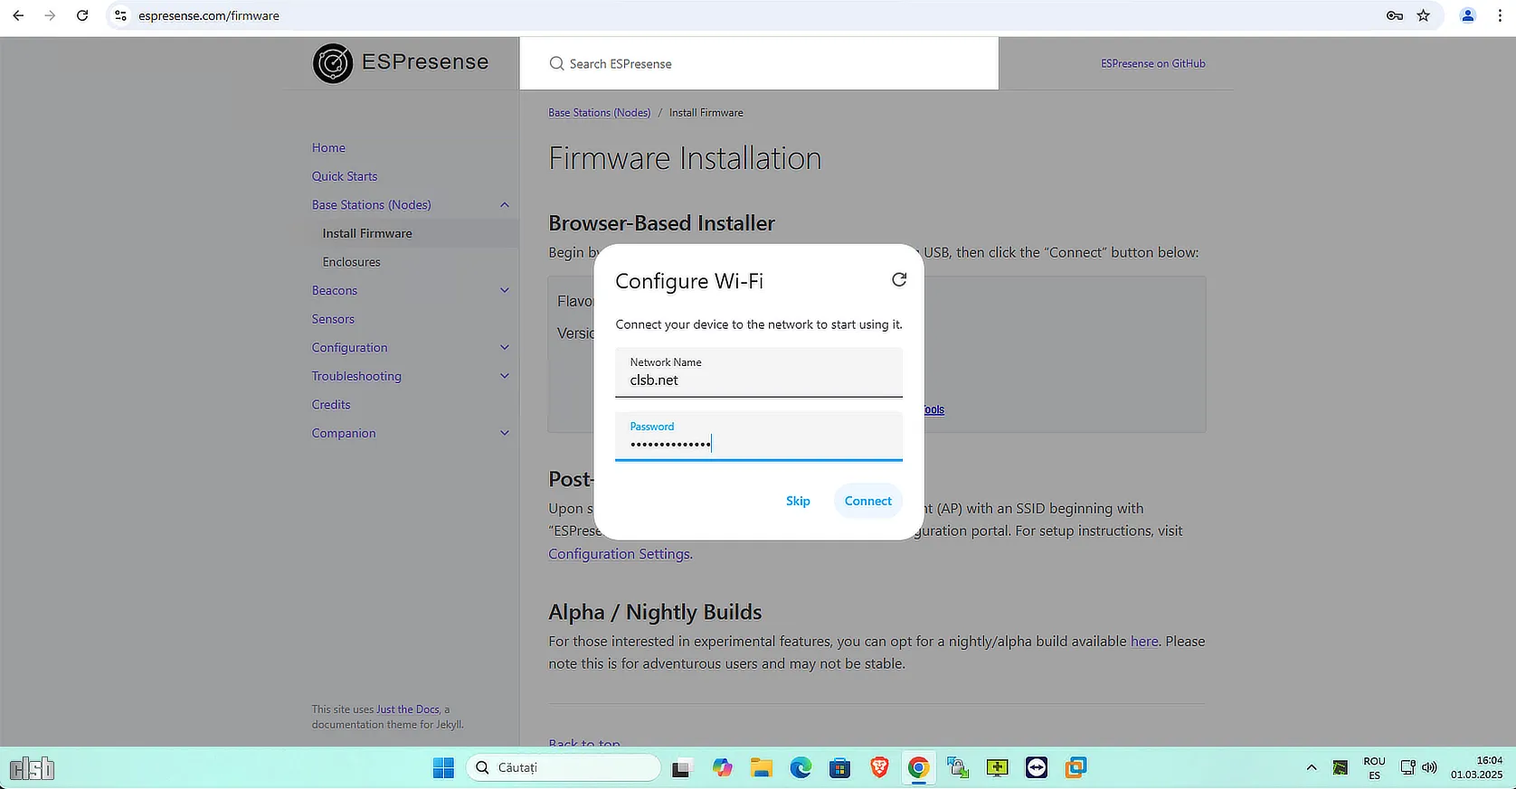Open File Explorer from the taskbar
The width and height of the screenshot is (1516, 789).
(x=761, y=768)
